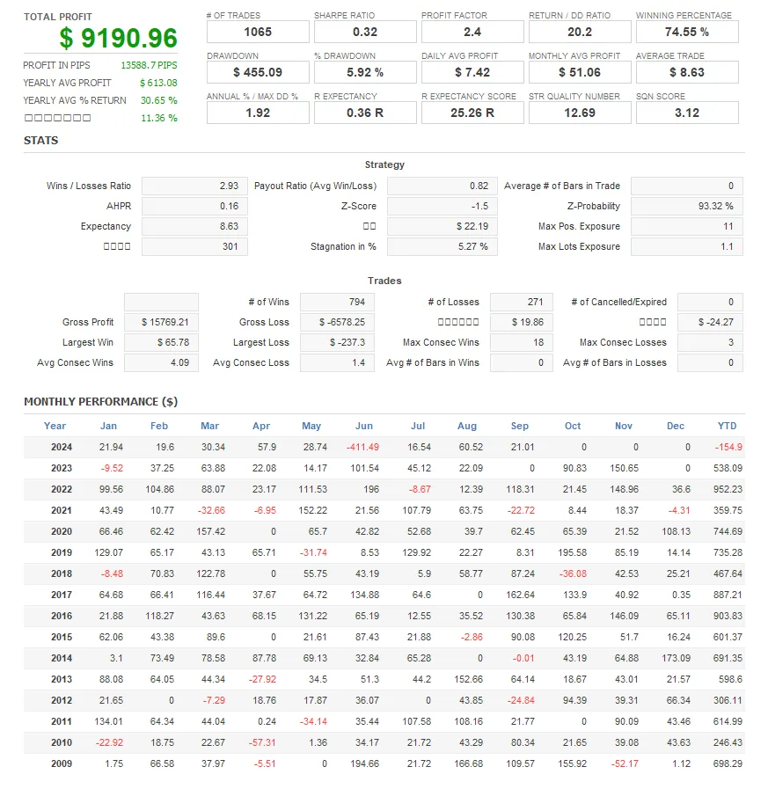The image size is (768, 789).
Task: Click the MONTHLY PERFORMANCE ($) heading
Action: [100, 402]
